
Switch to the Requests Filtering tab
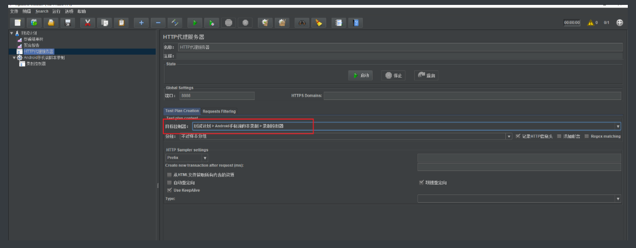(x=219, y=111)
